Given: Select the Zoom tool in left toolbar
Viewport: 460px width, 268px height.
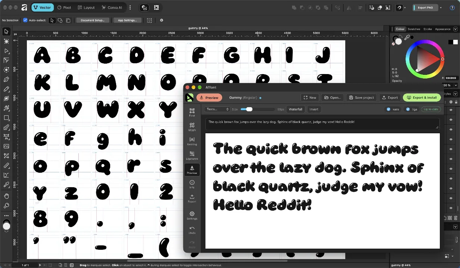Looking at the screenshot, I should [x=6, y=205].
